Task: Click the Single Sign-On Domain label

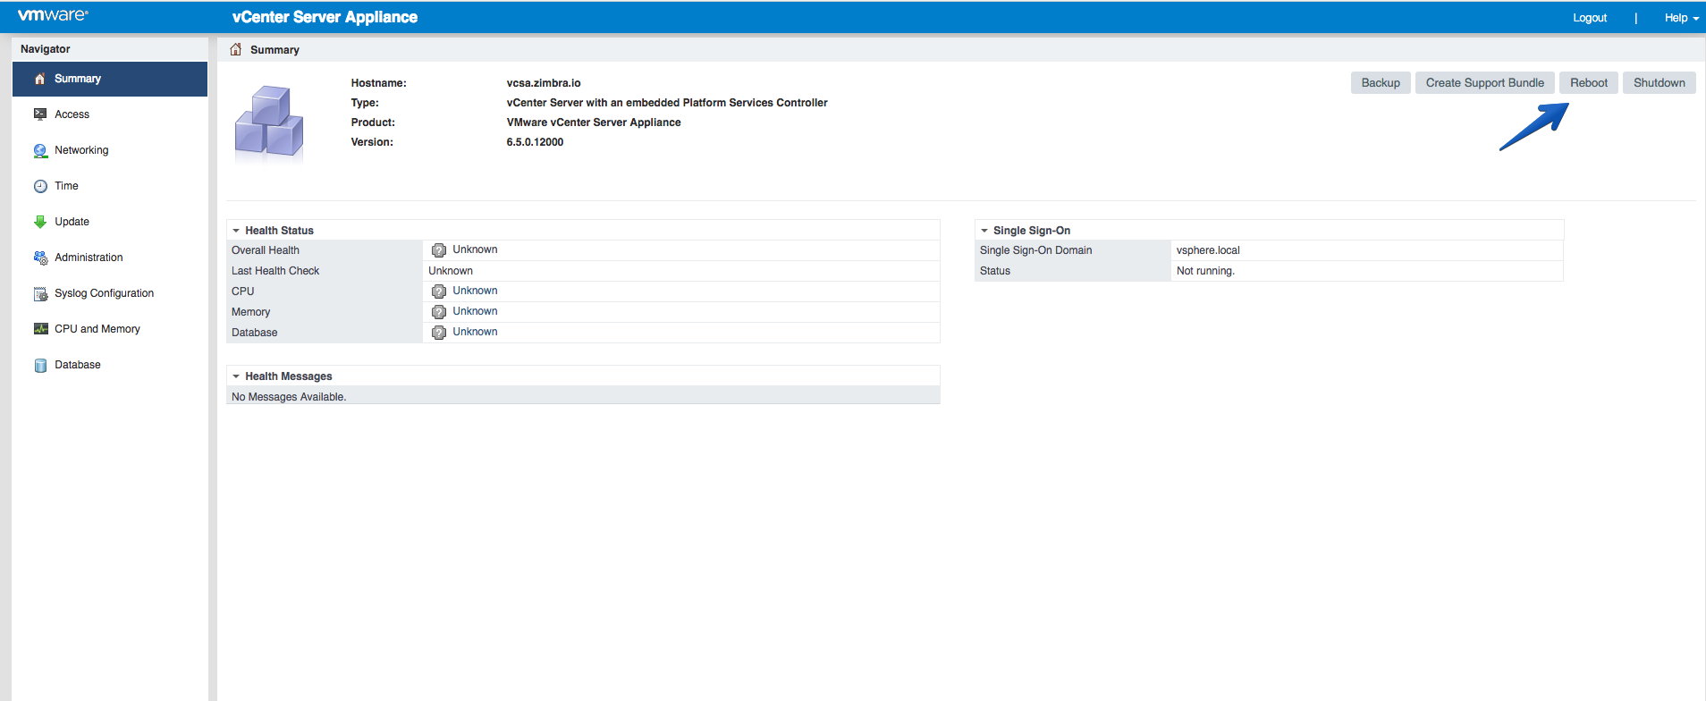Action: tap(1035, 250)
